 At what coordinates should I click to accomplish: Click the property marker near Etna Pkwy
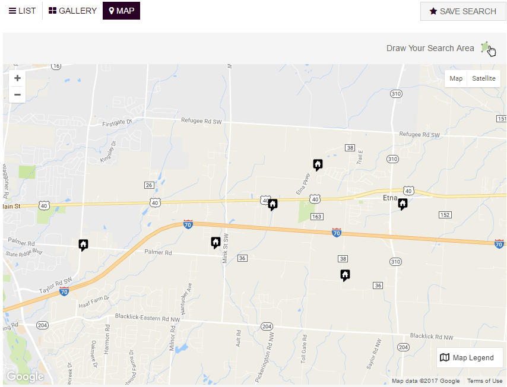(x=318, y=165)
